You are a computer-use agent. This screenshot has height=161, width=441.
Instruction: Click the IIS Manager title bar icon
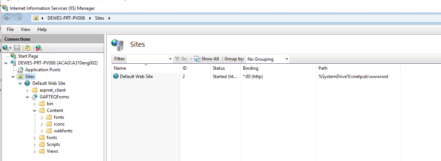[5, 8]
